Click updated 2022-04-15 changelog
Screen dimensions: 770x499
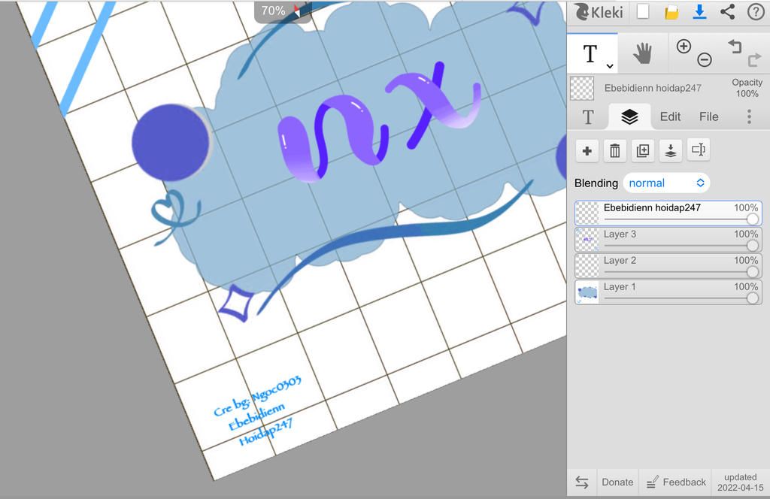(740, 482)
